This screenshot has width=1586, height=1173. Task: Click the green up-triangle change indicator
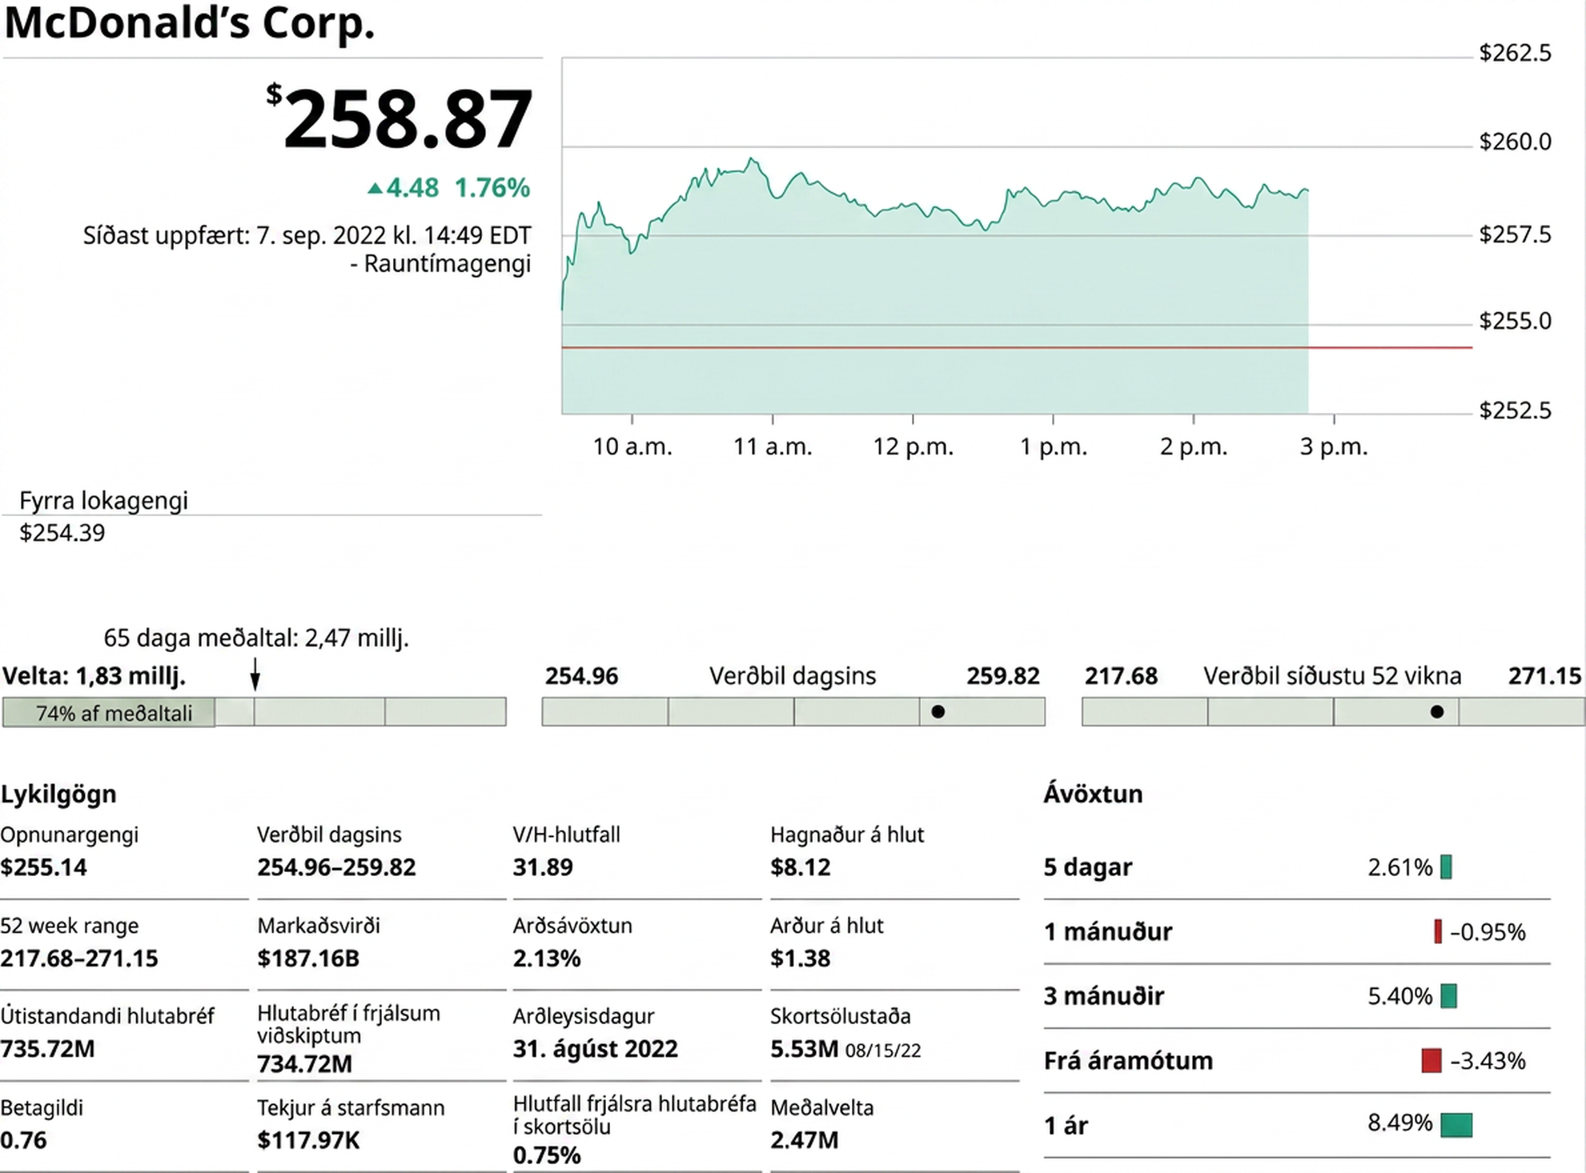(375, 189)
